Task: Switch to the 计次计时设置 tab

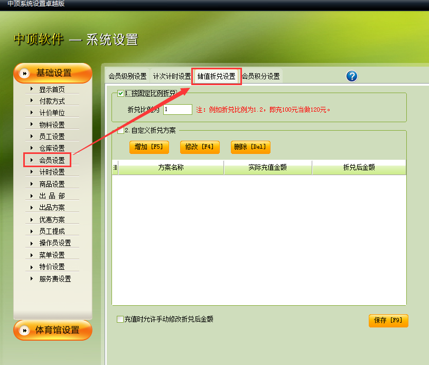Action: pyautogui.click(x=172, y=76)
